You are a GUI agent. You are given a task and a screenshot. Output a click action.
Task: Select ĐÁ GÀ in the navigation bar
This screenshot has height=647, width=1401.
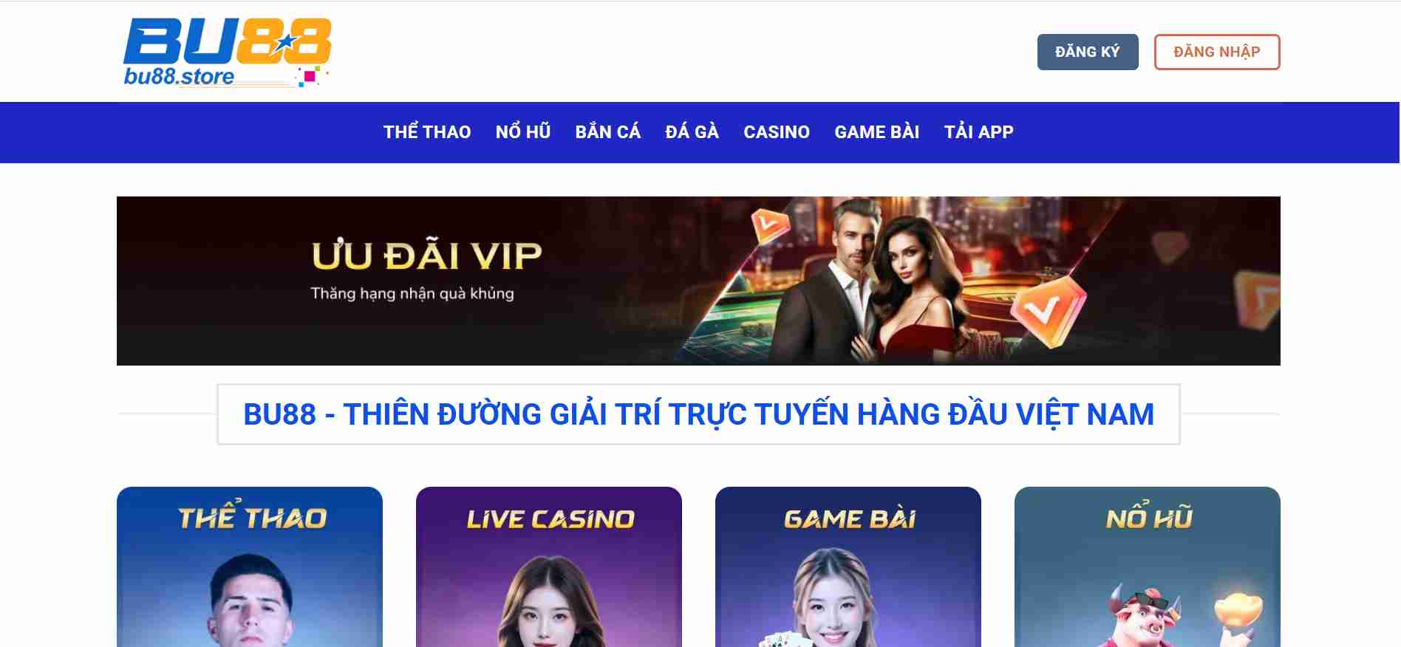[692, 132]
